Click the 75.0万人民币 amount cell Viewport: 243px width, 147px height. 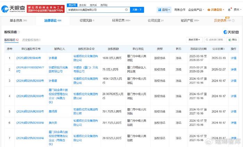point(110,70)
